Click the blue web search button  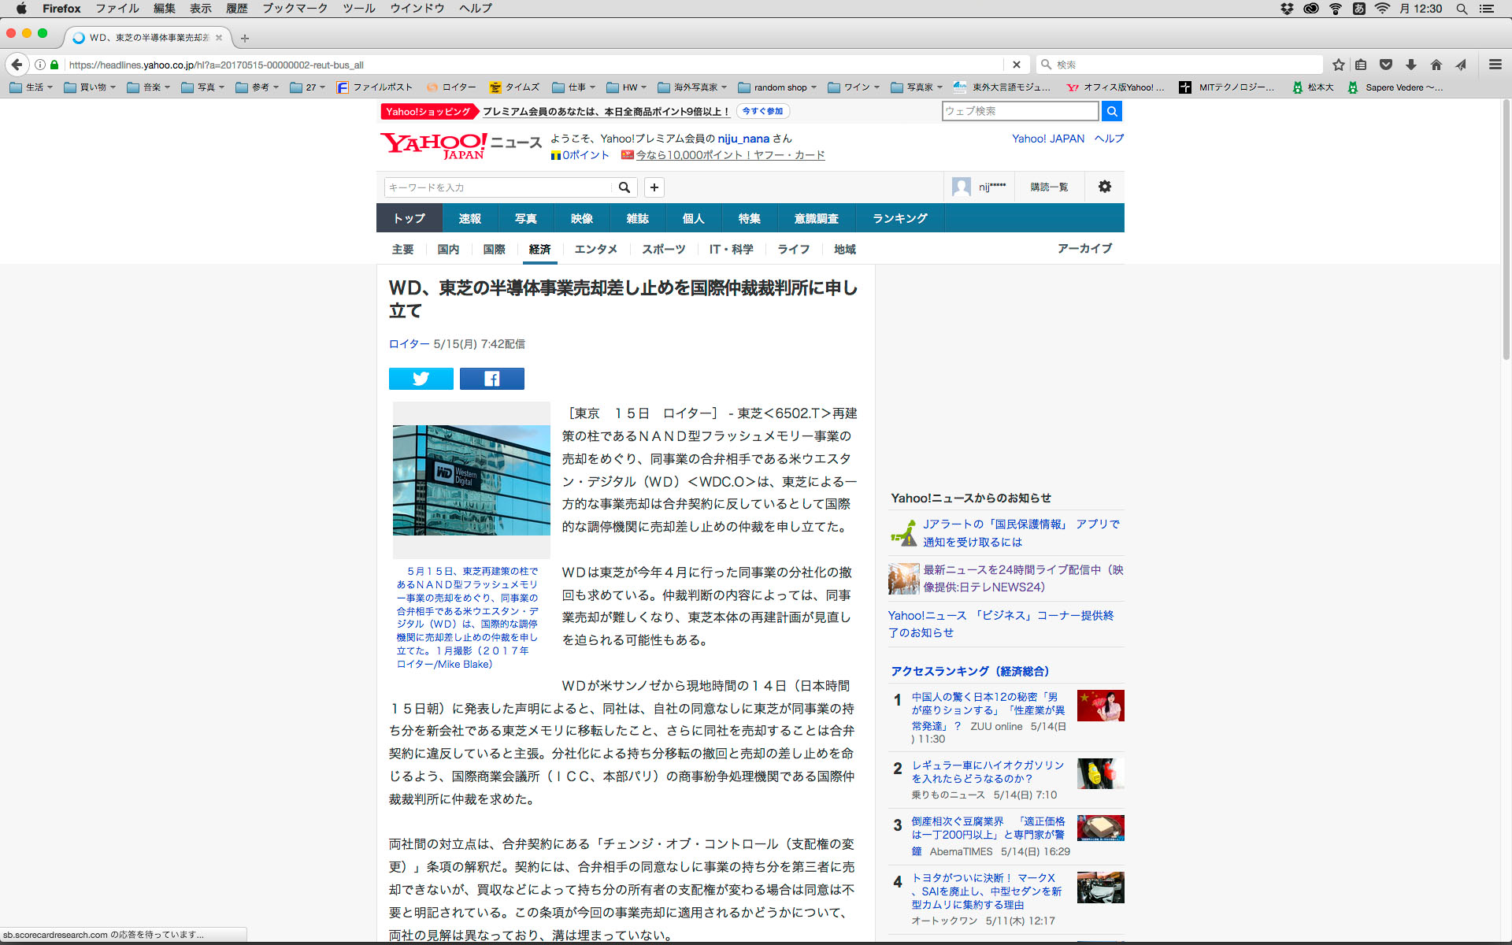click(x=1111, y=111)
